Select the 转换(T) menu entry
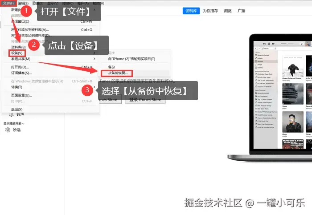The height and width of the screenshot is (215, 312). click(x=51, y=87)
